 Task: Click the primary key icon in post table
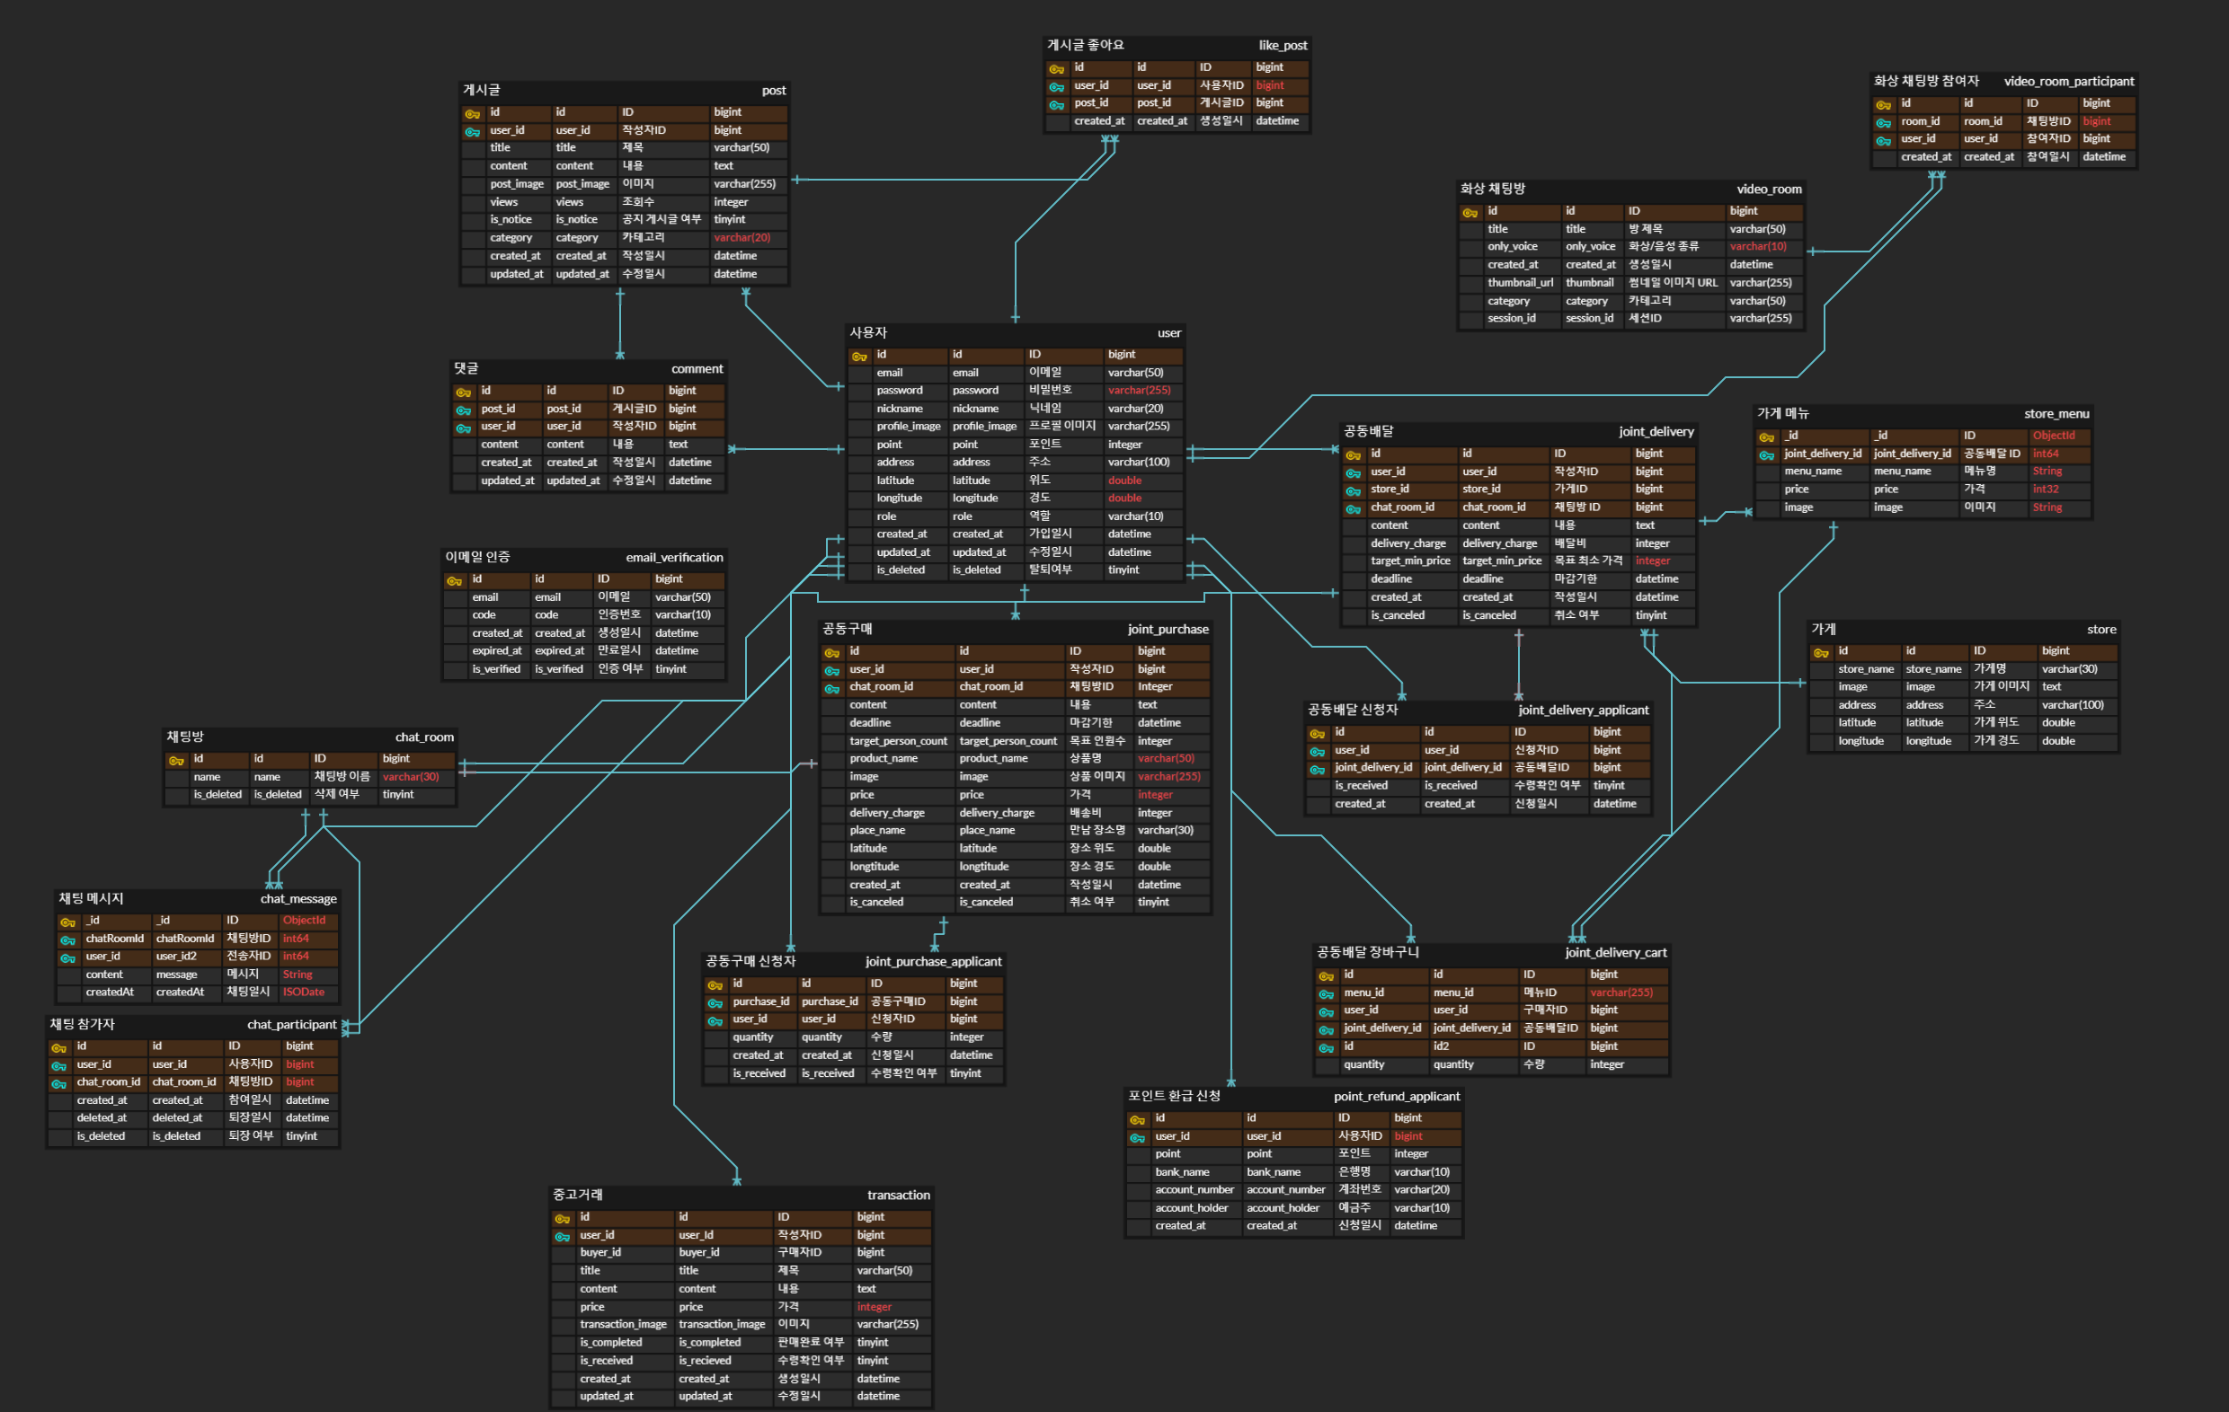(x=472, y=113)
